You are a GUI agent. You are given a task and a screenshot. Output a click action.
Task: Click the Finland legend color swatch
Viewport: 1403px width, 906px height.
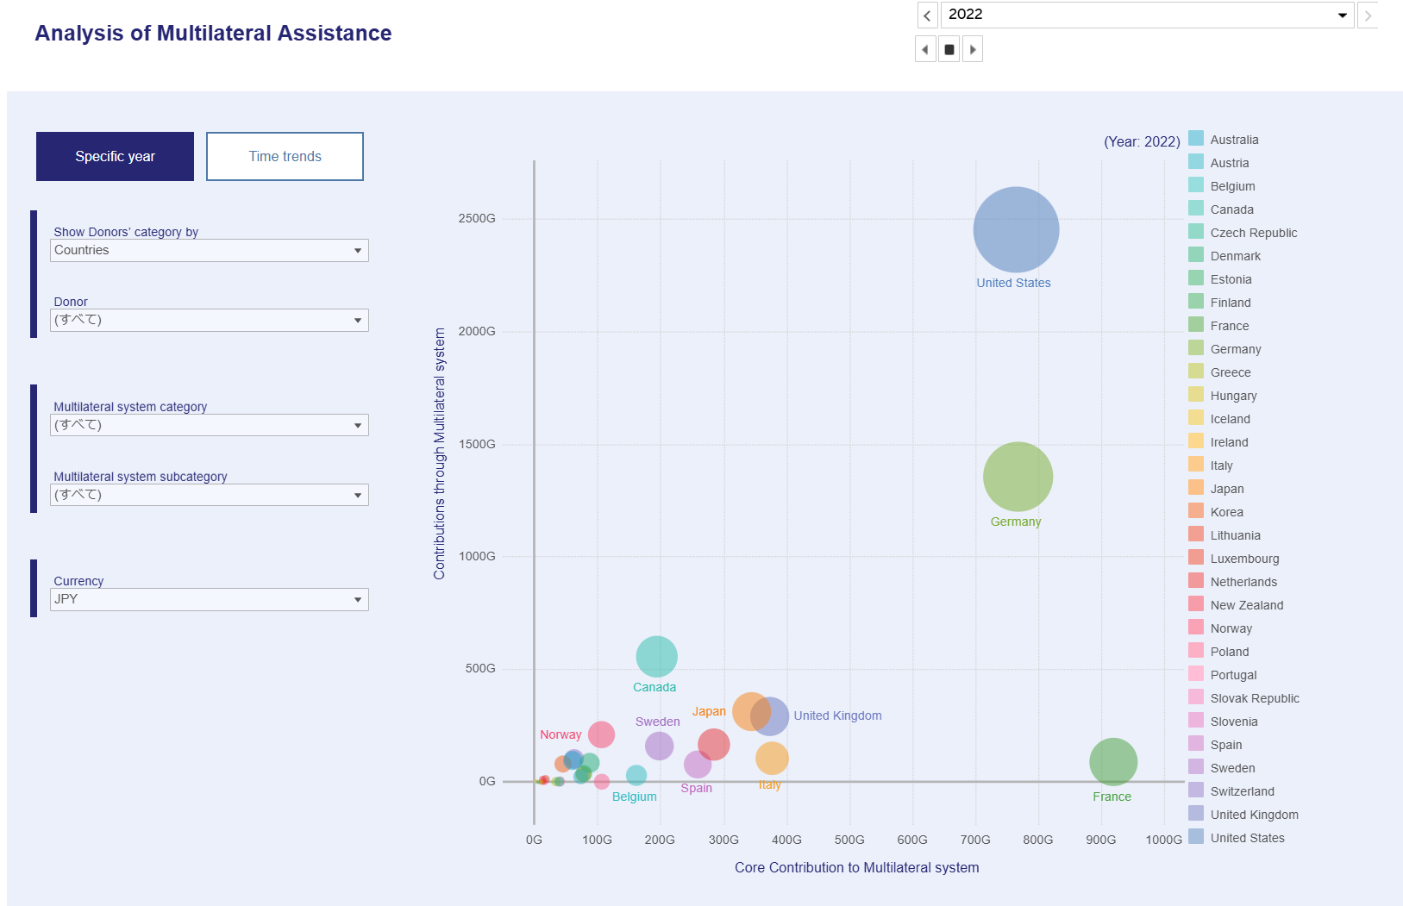point(1196,301)
